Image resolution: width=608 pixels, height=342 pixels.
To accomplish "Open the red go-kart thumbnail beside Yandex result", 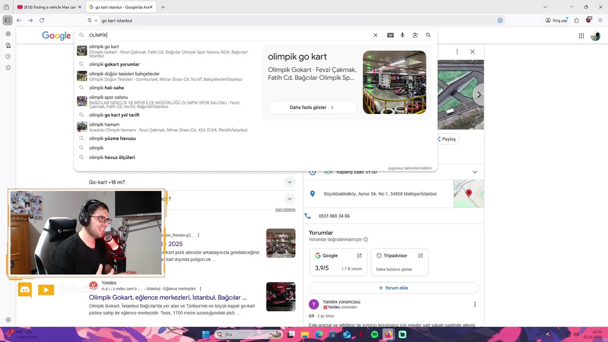I will [281, 297].
